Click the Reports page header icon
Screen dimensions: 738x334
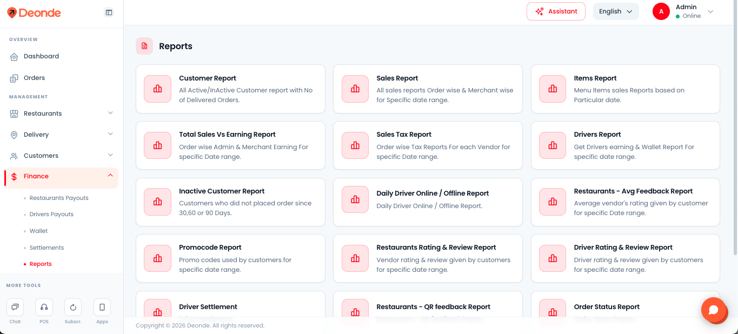(x=144, y=46)
